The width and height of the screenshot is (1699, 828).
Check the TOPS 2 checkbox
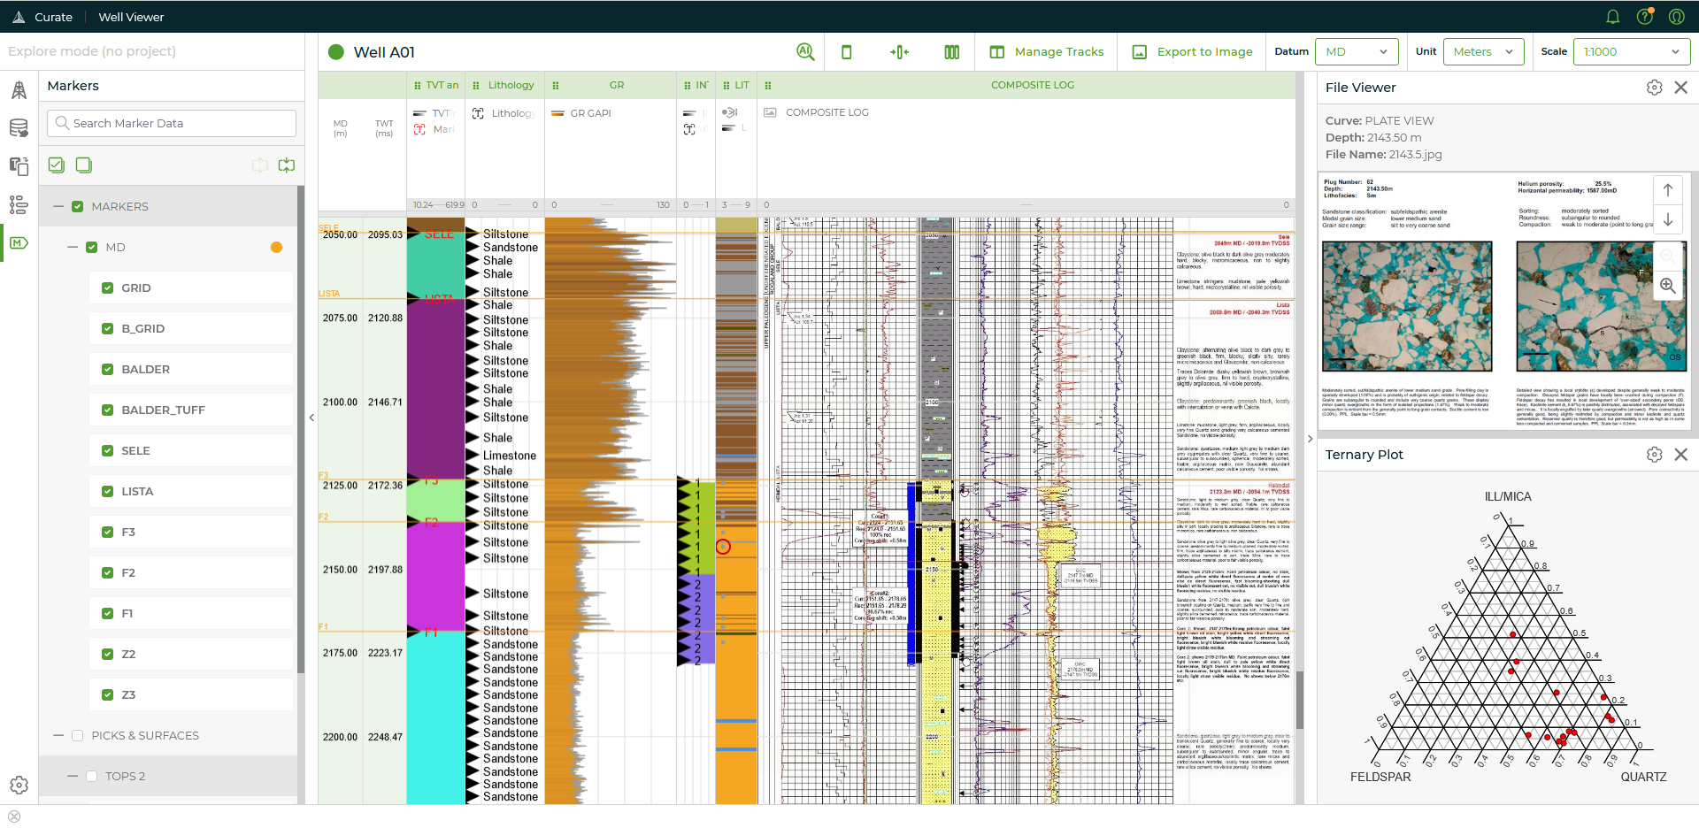coord(91,777)
